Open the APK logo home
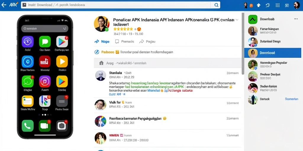The height and width of the screenshot is (151, 303). (x=14, y=5)
